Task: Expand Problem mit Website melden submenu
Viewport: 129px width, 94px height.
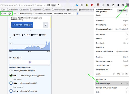Action: pyautogui.click(x=112, y=88)
